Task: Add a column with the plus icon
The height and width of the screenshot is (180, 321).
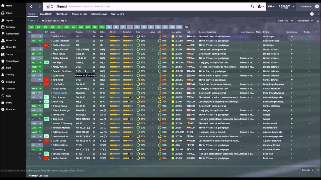Action: pyautogui.click(x=316, y=32)
